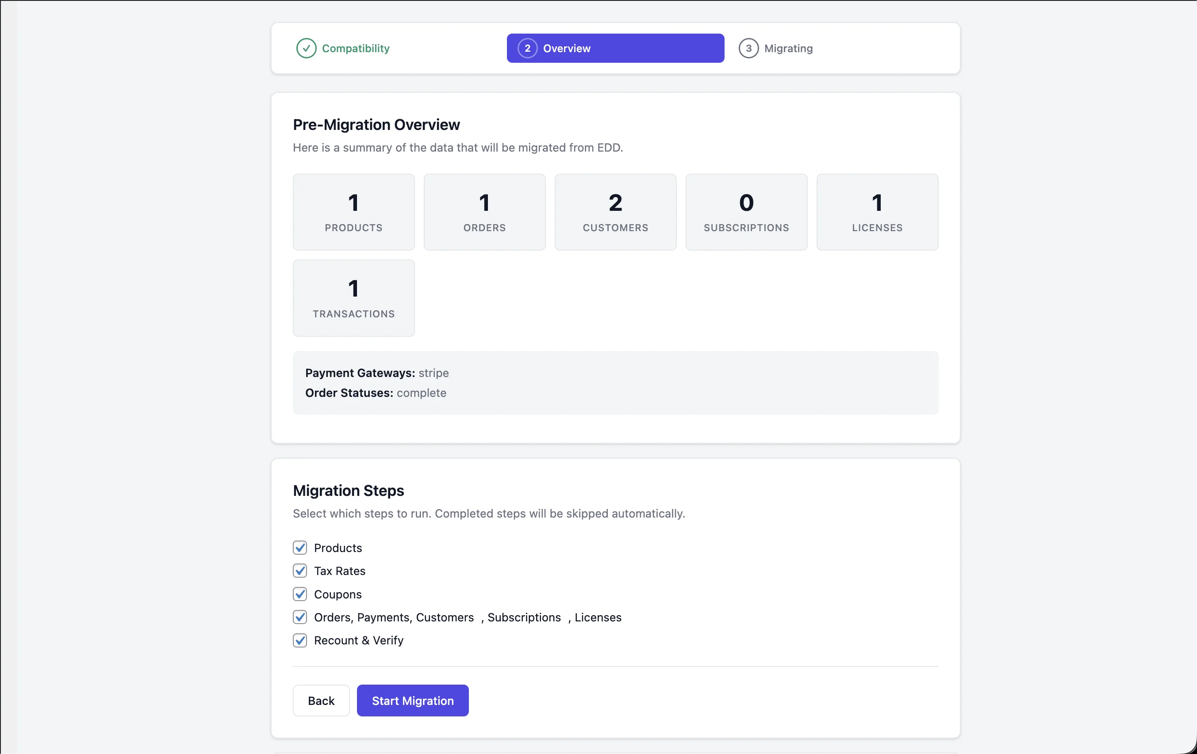Click the Recount & Verify checkmark icon
The width and height of the screenshot is (1197, 754).
click(300, 640)
